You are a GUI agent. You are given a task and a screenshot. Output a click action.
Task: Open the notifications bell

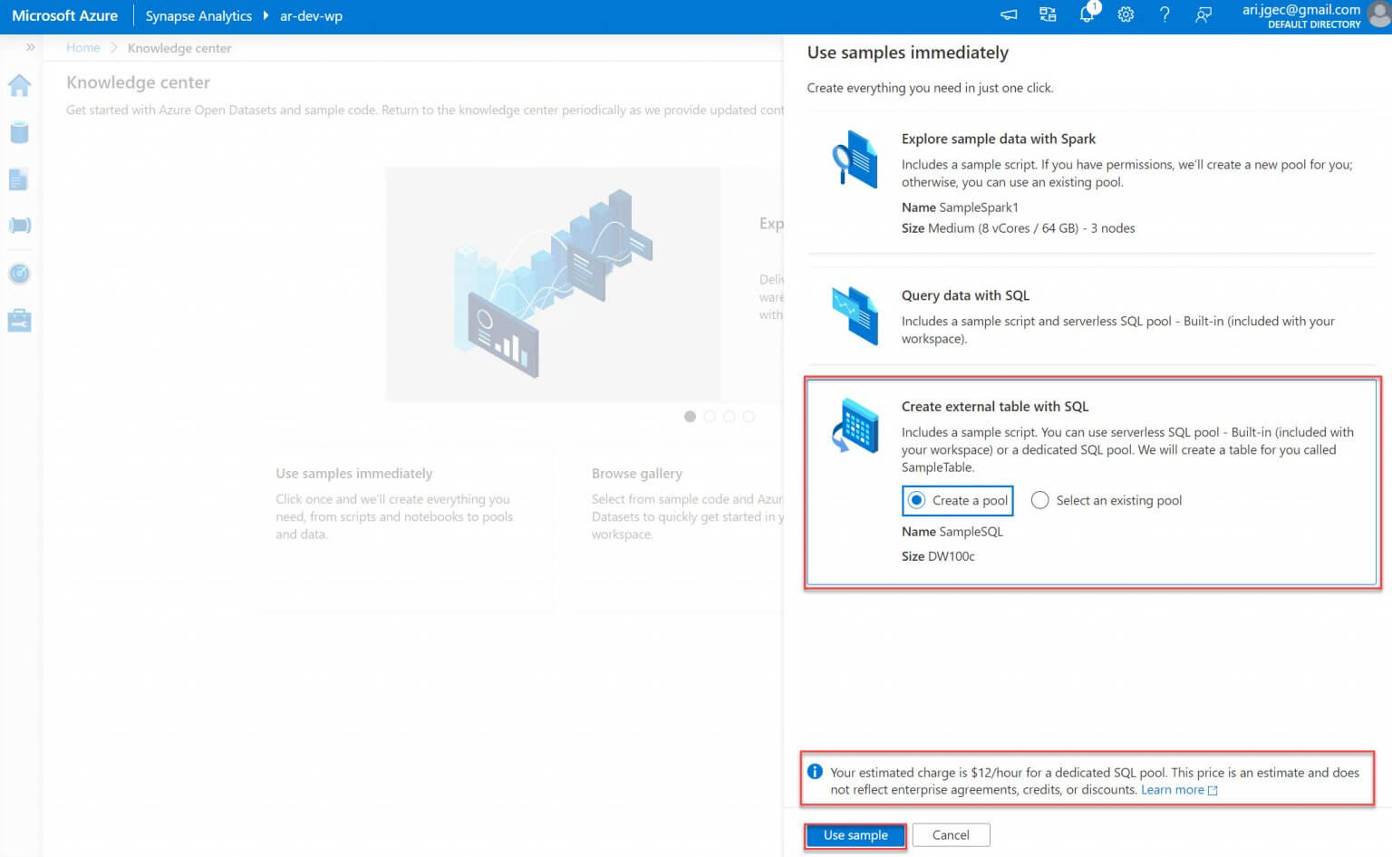[x=1087, y=14]
